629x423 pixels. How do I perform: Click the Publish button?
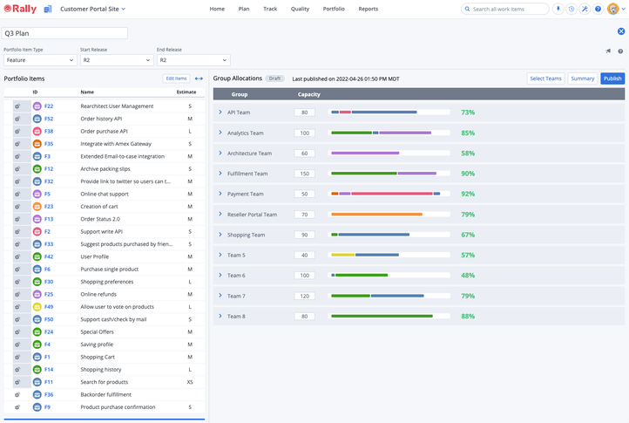point(612,78)
